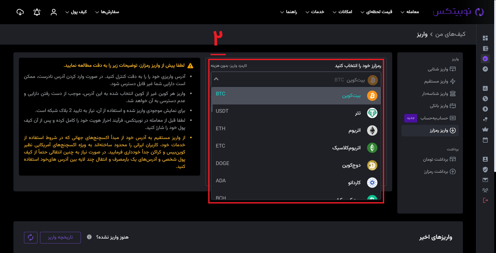
Task: Open the dashboard grid icon in sidebar
Action: point(485,38)
